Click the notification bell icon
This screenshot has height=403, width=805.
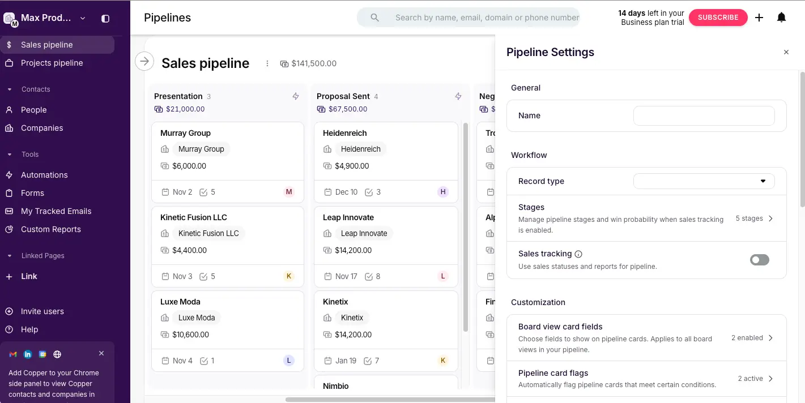point(781,17)
